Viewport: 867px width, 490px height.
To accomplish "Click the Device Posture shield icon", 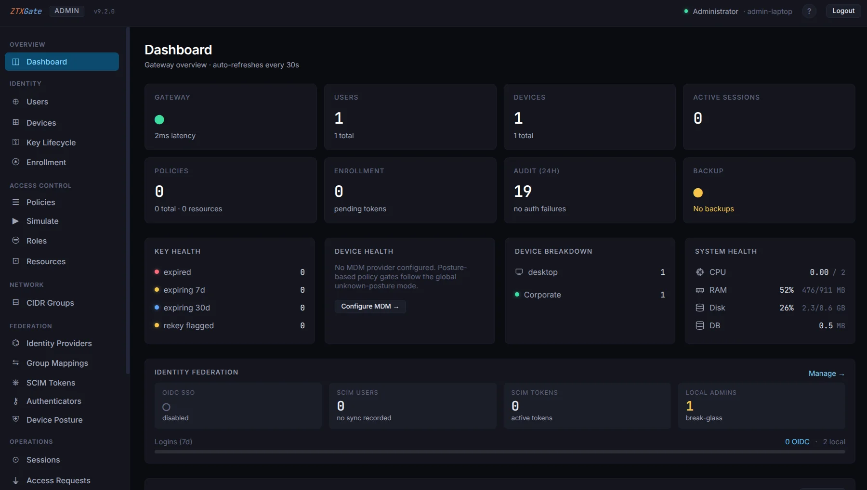I will pos(15,419).
